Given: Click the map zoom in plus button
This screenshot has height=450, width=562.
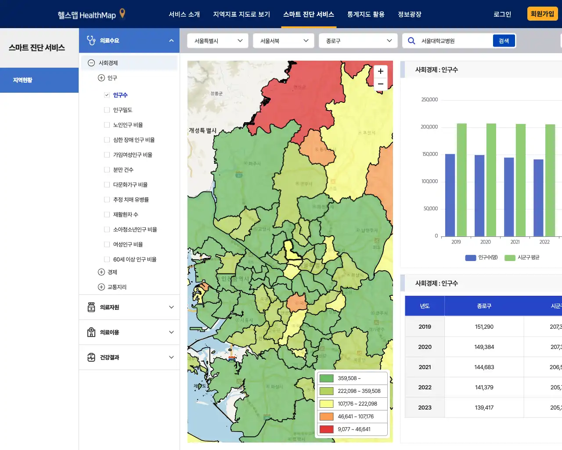Looking at the screenshot, I should [380, 71].
